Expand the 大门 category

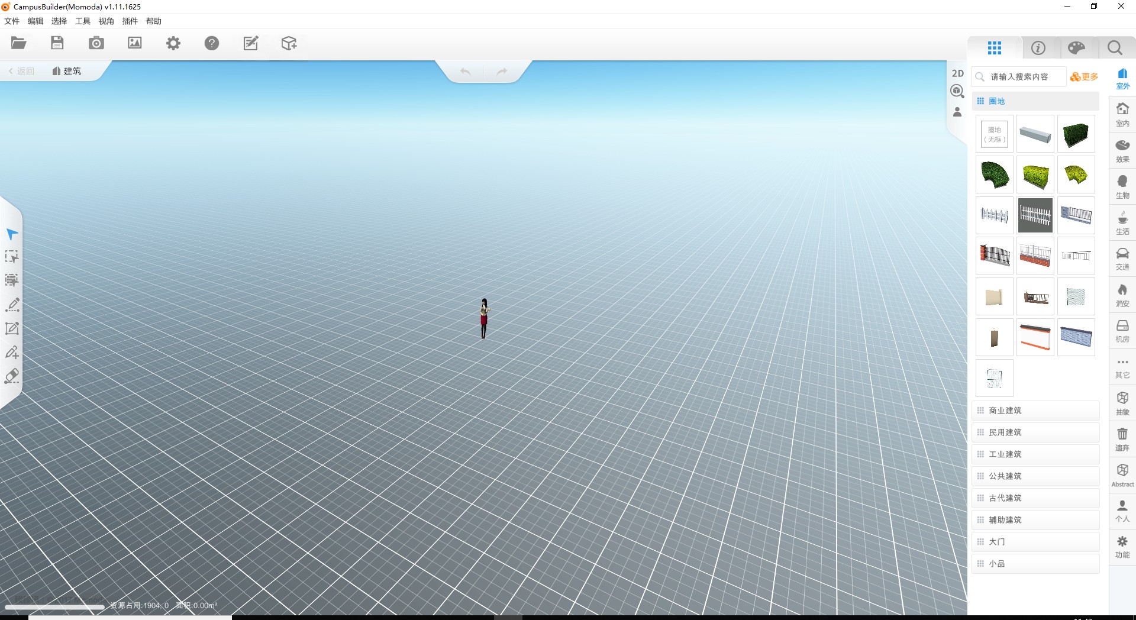click(x=1035, y=542)
